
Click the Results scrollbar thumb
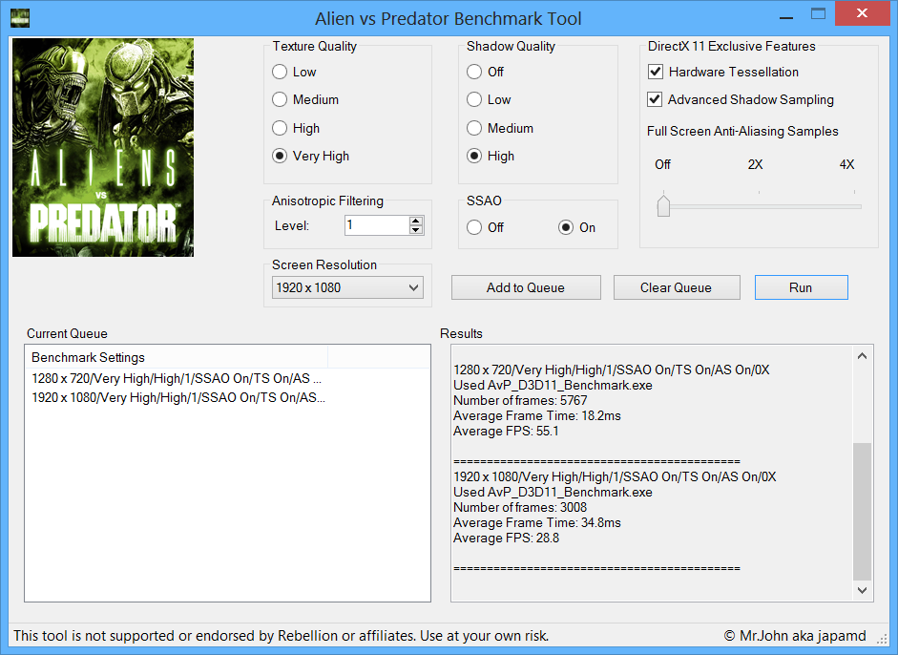[863, 511]
